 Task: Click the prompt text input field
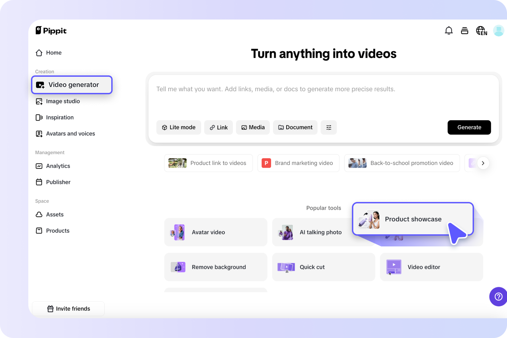click(303, 89)
